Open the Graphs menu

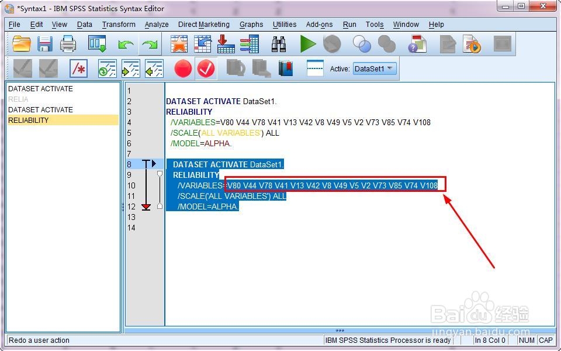pyautogui.click(x=251, y=25)
